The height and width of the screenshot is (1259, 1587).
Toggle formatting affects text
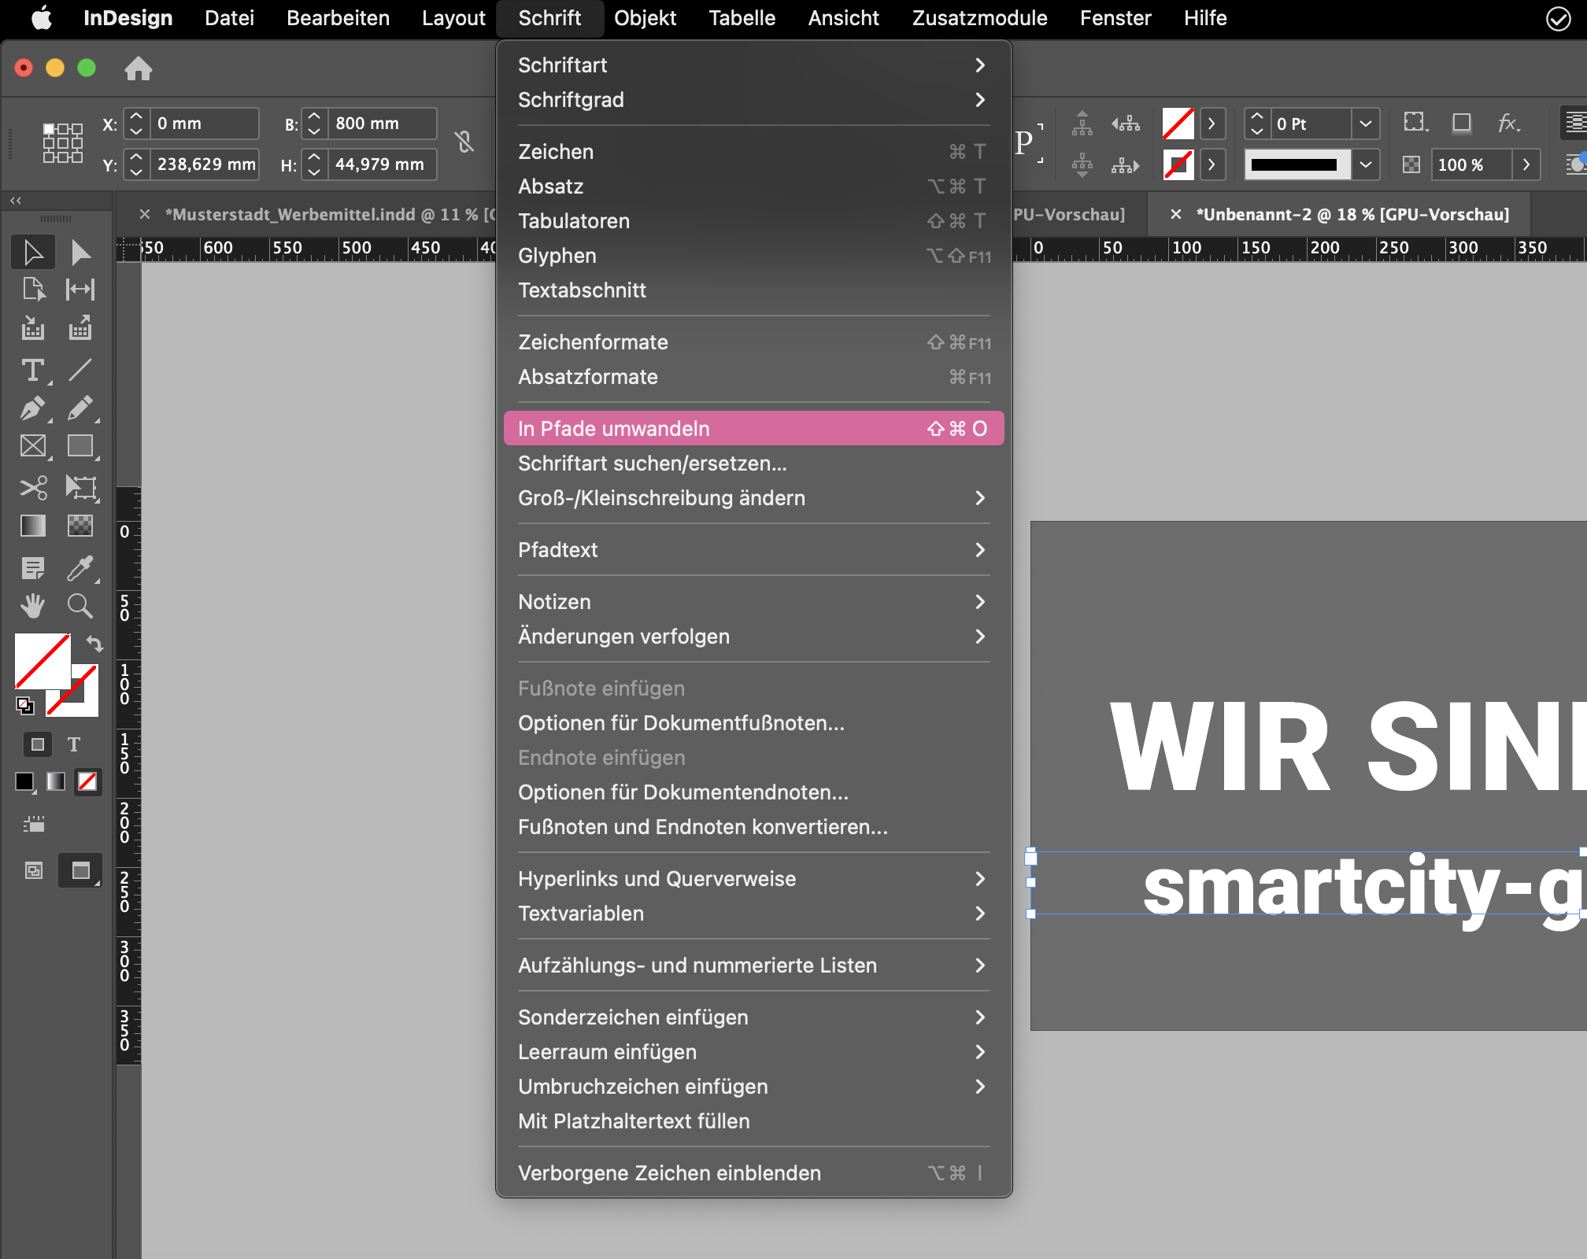[x=74, y=744]
